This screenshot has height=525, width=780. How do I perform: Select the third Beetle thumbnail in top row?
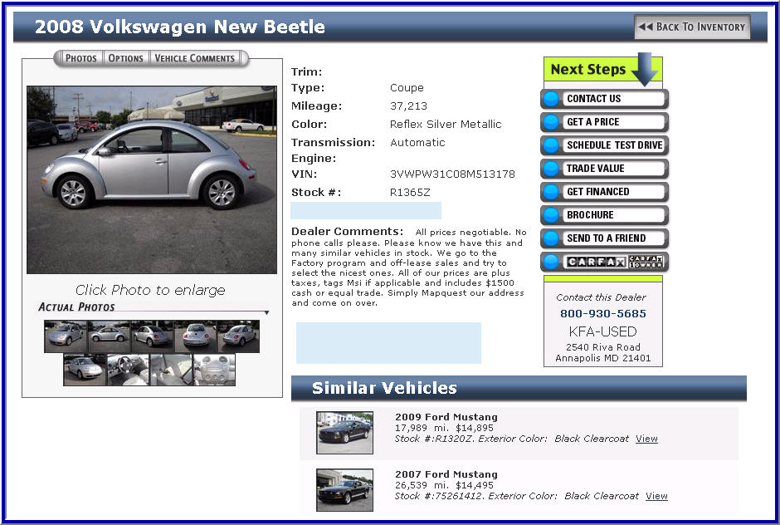[x=152, y=336]
